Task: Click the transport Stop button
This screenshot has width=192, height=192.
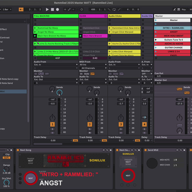Action: coord(52,9)
